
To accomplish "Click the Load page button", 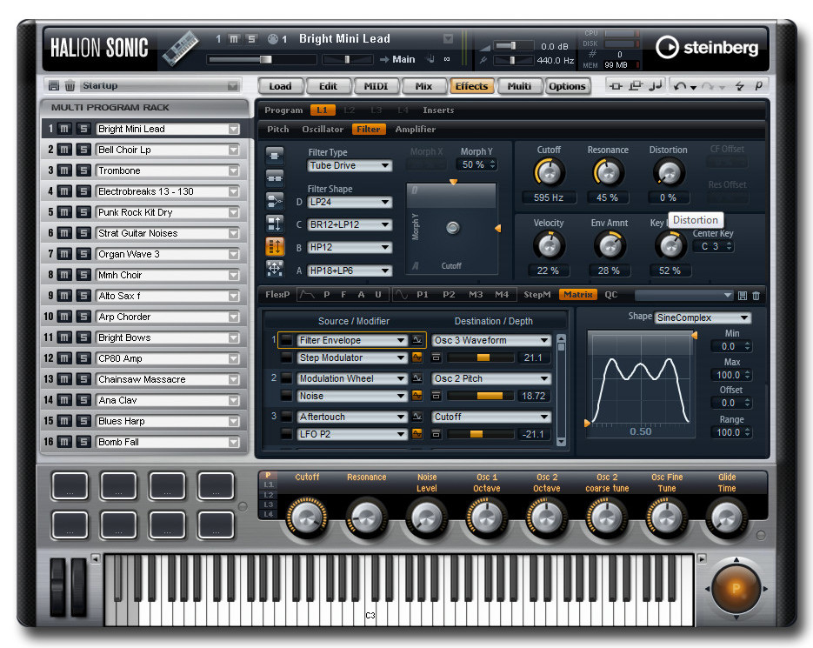I will 280,86.
